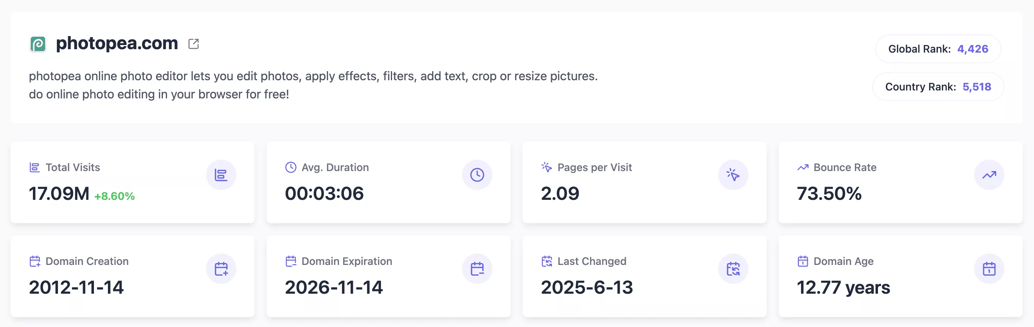Click the Bounce Rate trend arrow circle icon
The image size is (1034, 327).
click(989, 175)
